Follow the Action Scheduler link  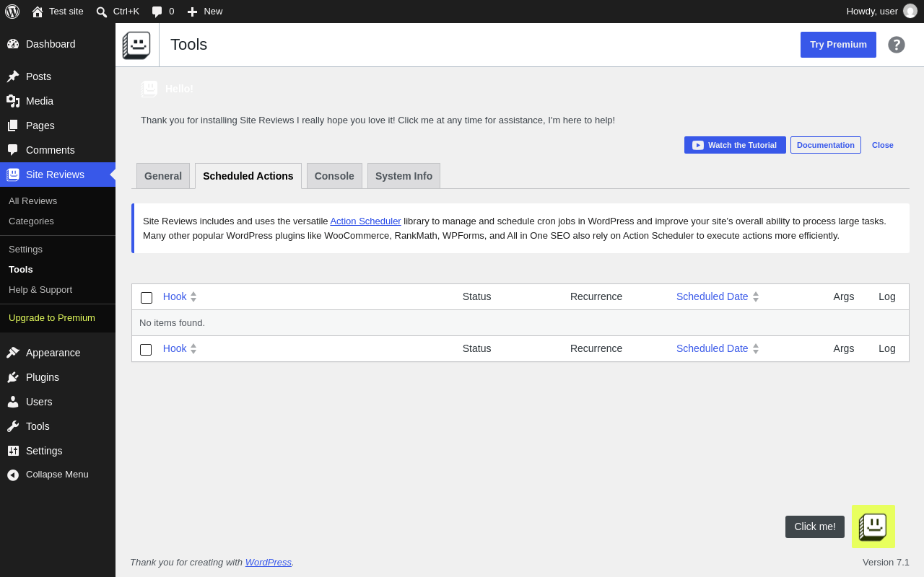click(x=365, y=221)
